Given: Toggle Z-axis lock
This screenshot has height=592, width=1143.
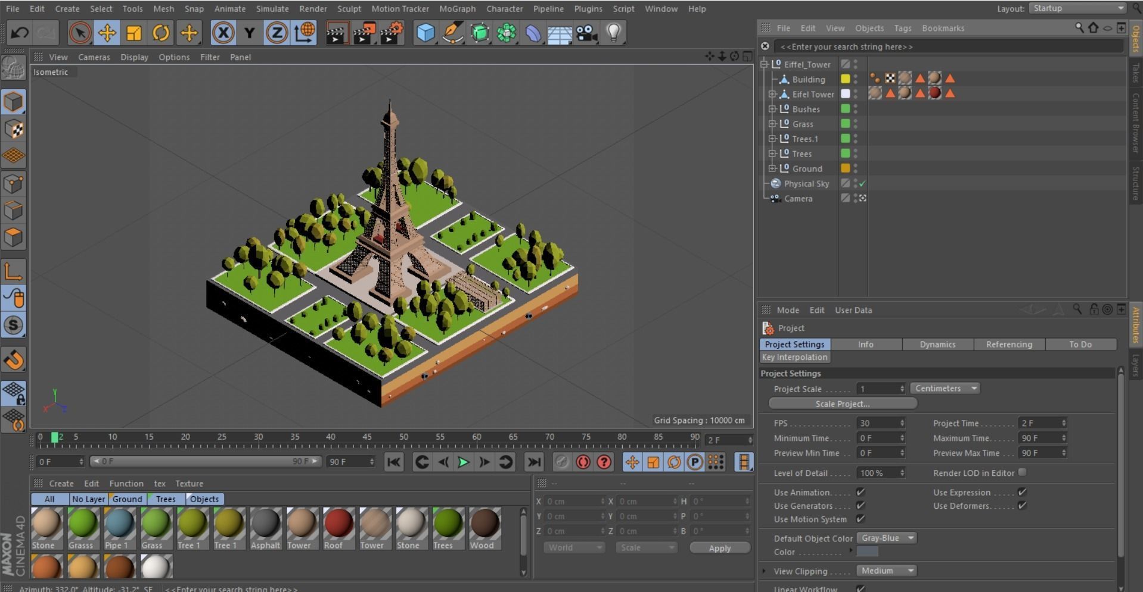Looking at the screenshot, I should (x=276, y=33).
